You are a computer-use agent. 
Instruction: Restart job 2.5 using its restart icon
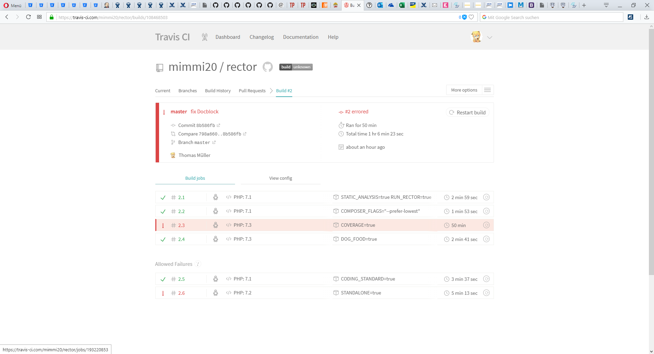click(x=486, y=279)
